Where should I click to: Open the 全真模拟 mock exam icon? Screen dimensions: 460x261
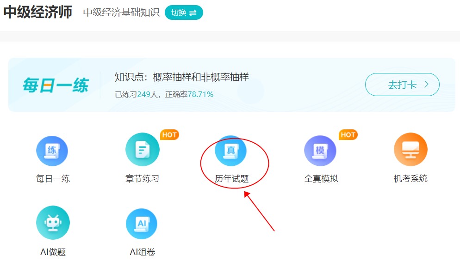(x=320, y=151)
